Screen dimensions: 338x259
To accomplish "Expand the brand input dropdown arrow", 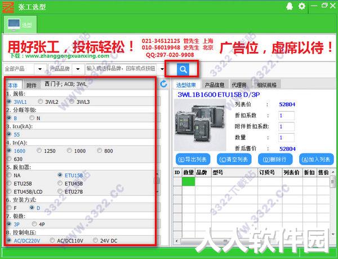I will coord(162,69).
